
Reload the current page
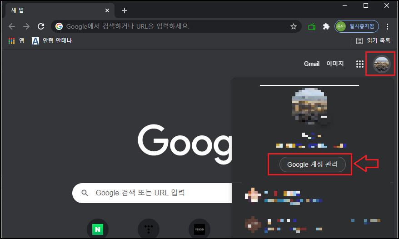pyautogui.click(x=41, y=26)
